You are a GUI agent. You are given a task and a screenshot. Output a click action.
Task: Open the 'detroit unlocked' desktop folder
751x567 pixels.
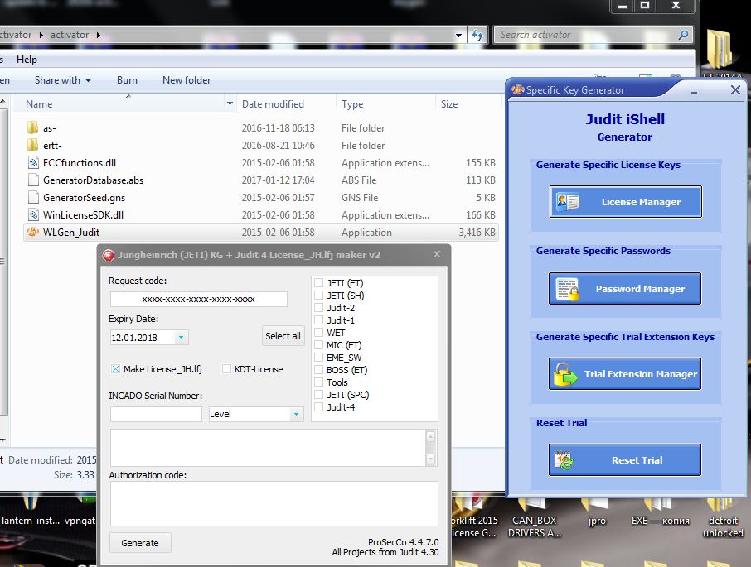tap(722, 519)
